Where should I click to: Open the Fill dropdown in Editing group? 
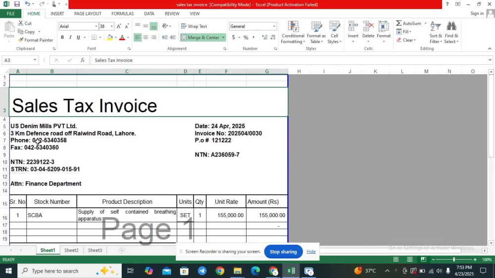tap(404, 32)
